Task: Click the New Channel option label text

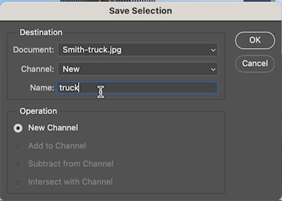Action: point(53,128)
